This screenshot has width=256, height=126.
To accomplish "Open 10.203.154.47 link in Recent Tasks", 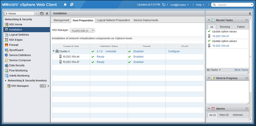I will 220,36.
